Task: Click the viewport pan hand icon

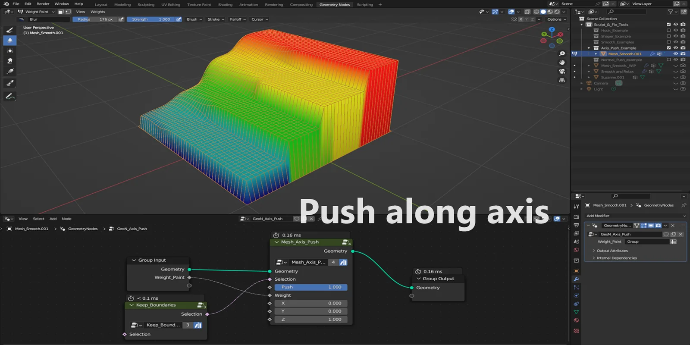Action: [562, 63]
